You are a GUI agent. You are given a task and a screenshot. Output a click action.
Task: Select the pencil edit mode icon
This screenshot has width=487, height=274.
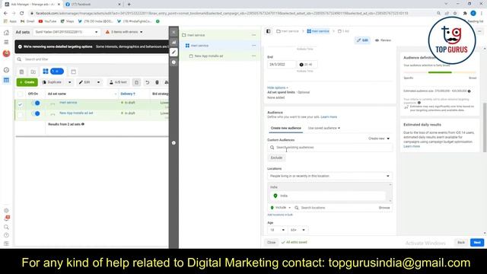point(173,53)
